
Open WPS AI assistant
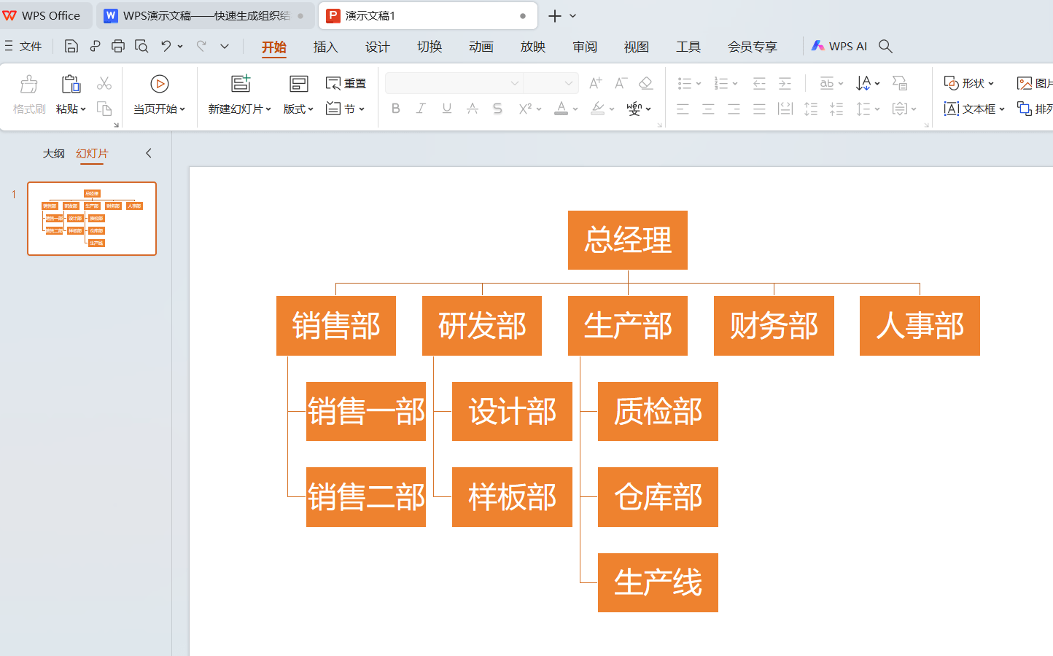(x=839, y=45)
